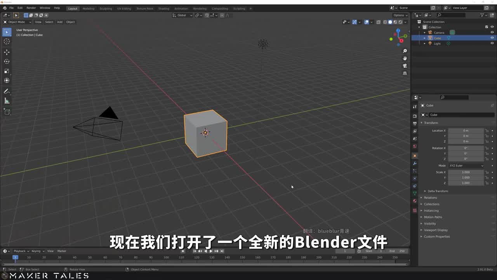Click the Scale X value field

click(x=466, y=172)
